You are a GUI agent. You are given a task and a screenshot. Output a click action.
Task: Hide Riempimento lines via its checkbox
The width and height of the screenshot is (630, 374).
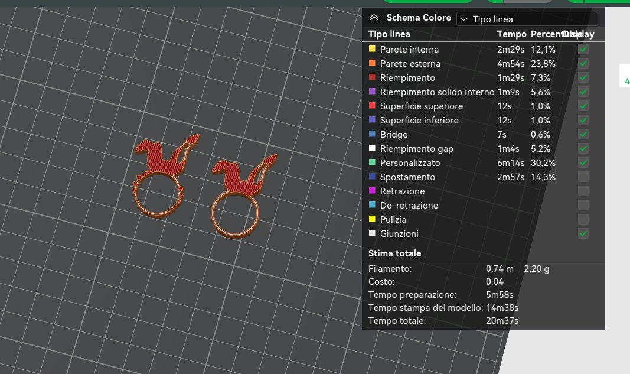click(583, 77)
